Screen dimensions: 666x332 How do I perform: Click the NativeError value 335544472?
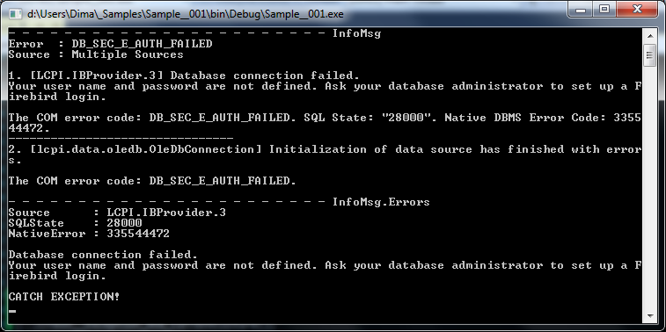point(138,234)
